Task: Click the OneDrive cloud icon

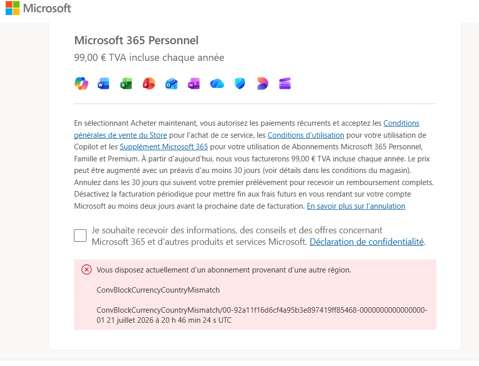Action: point(217,83)
